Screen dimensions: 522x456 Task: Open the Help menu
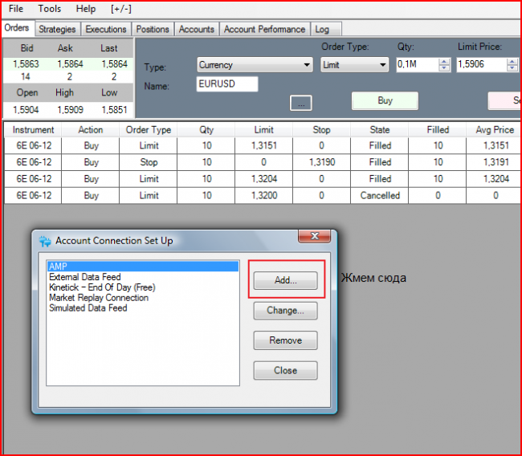pyautogui.click(x=85, y=9)
